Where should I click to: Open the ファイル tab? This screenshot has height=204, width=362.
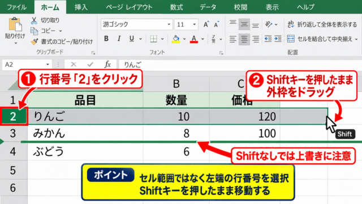pyautogui.click(x=16, y=7)
